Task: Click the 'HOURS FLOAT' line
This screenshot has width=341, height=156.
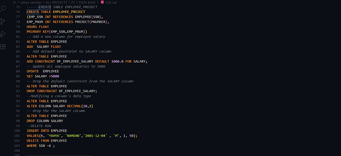Action: pyautogui.click(x=38, y=27)
